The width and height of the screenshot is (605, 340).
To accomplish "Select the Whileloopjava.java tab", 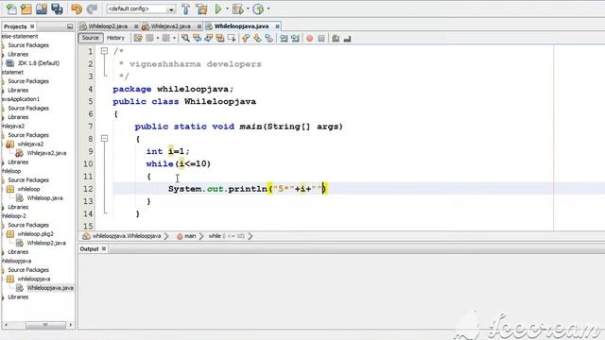I will tap(241, 26).
